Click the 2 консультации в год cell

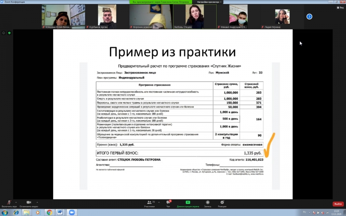point(226,136)
